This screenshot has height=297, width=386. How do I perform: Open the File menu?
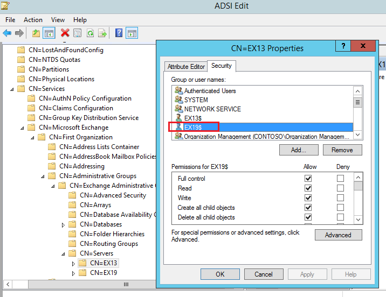(x=10, y=20)
